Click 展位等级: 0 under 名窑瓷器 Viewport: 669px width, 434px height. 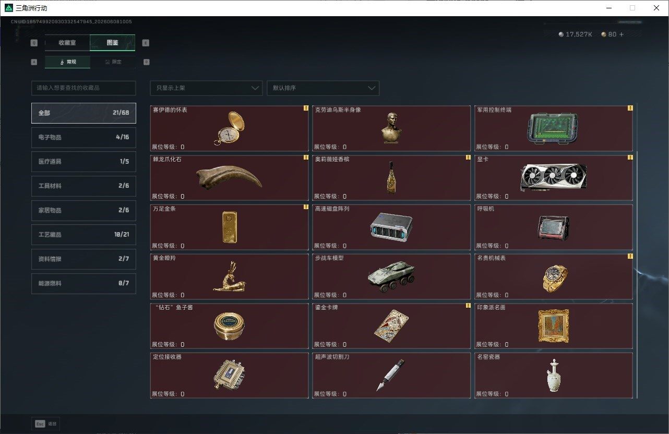click(493, 394)
